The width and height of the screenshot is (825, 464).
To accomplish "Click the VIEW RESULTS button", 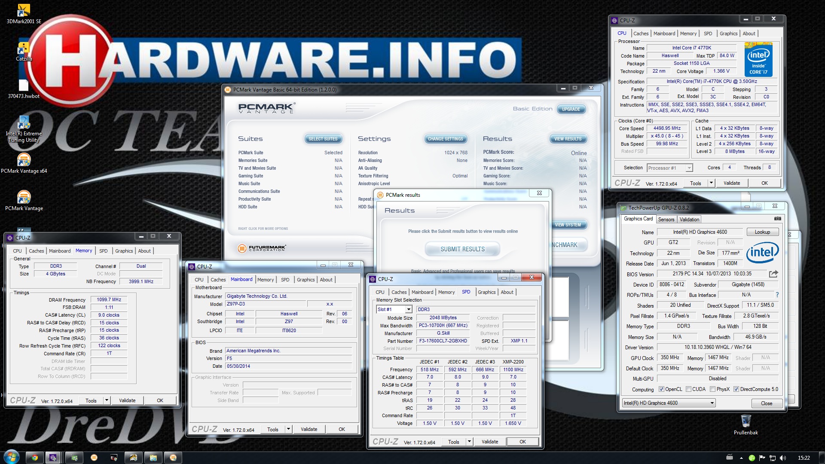I will pyautogui.click(x=568, y=139).
